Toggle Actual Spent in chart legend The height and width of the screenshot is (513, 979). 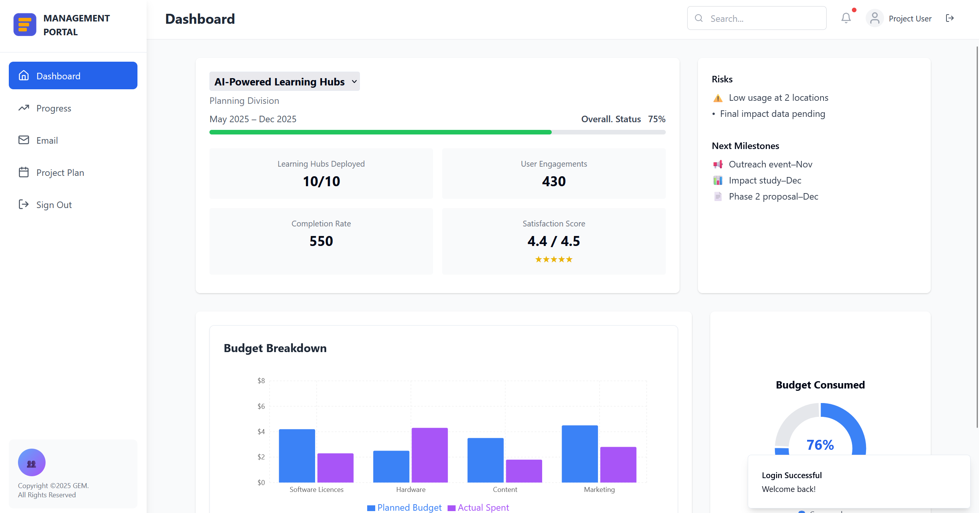[478, 507]
